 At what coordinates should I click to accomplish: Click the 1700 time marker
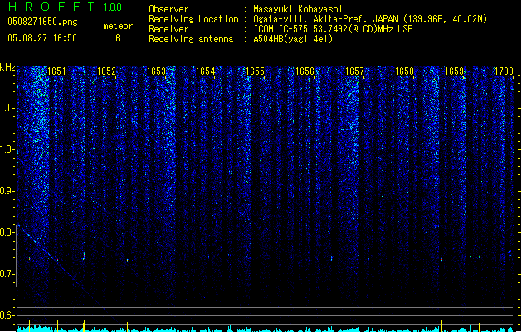pyautogui.click(x=504, y=71)
